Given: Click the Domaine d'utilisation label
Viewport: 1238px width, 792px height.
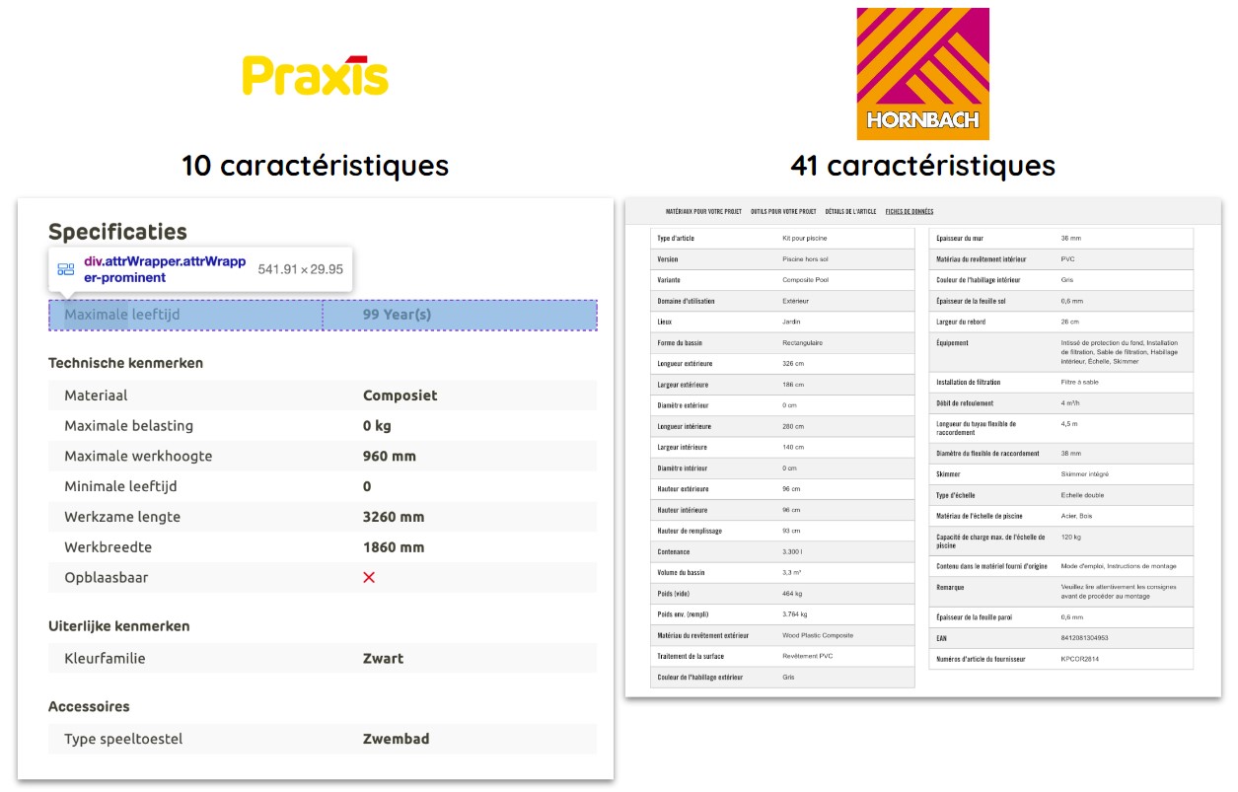Looking at the screenshot, I should pos(686,301).
